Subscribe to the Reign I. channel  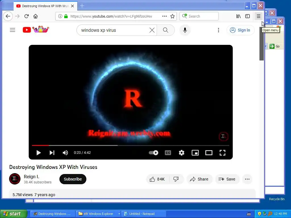[73, 179]
